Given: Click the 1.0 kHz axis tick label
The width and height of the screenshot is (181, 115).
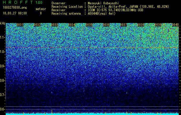Looking at the screenshot, I should tap(3, 52).
